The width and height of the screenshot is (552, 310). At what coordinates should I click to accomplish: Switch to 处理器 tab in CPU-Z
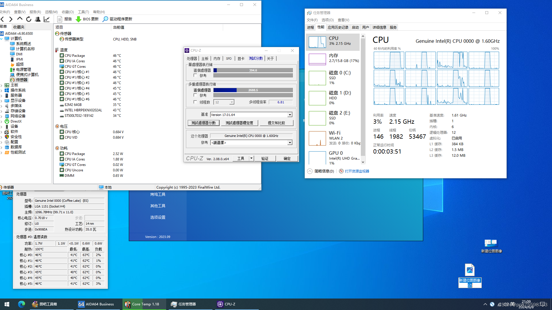pyautogui.click(x=192, y=59)
